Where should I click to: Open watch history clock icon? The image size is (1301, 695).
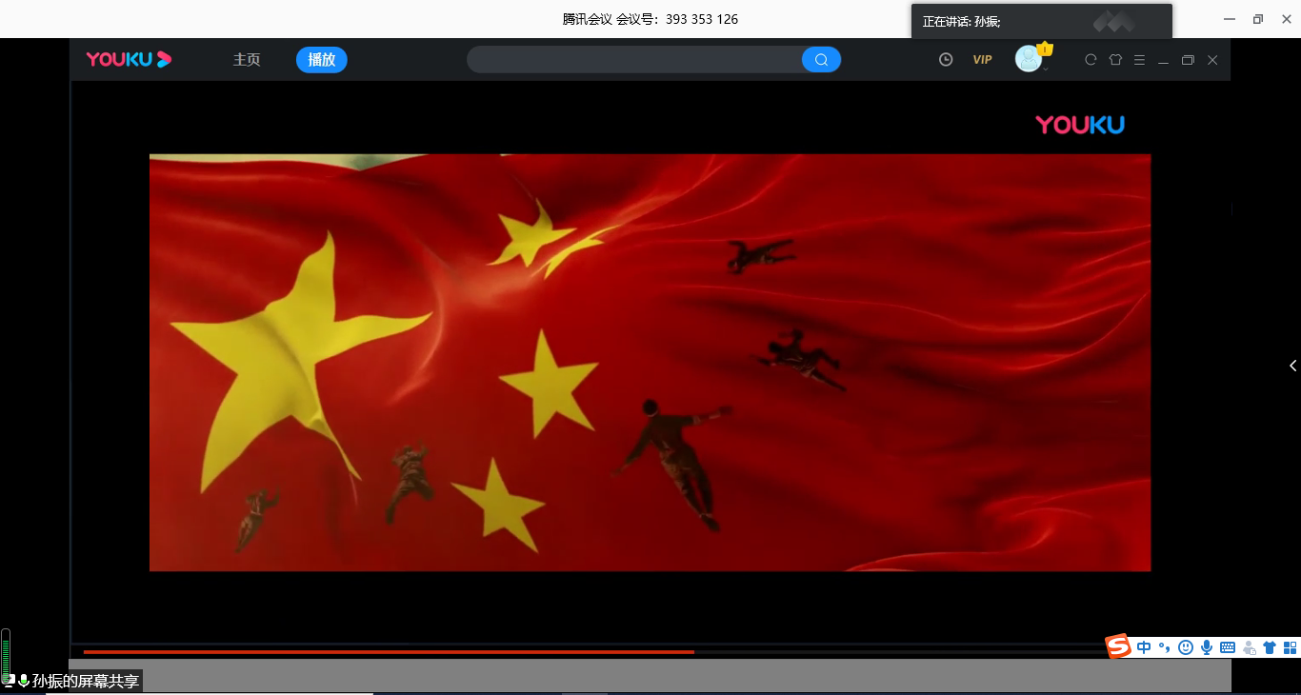tap(946, 59)
